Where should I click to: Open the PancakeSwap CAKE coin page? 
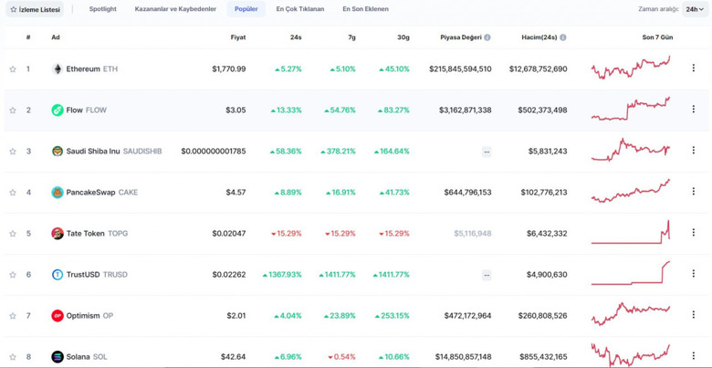click(102, 192)
